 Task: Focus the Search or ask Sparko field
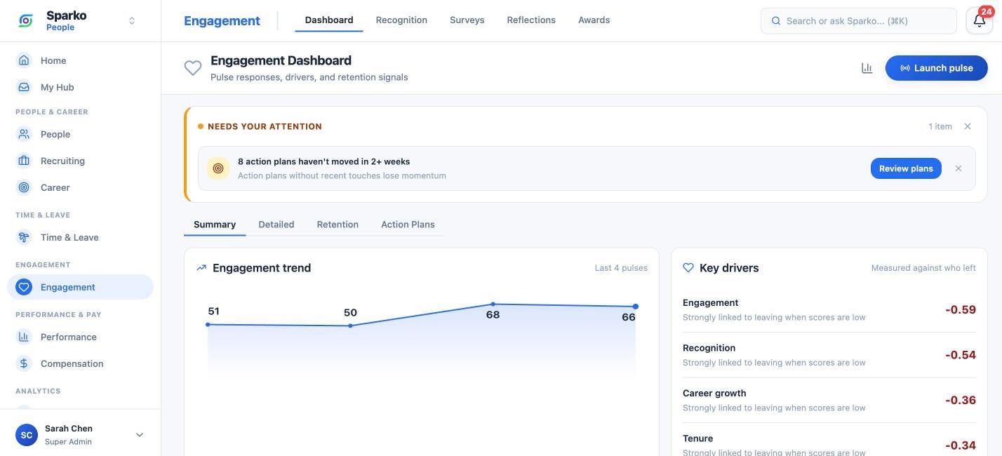(859, 21)
